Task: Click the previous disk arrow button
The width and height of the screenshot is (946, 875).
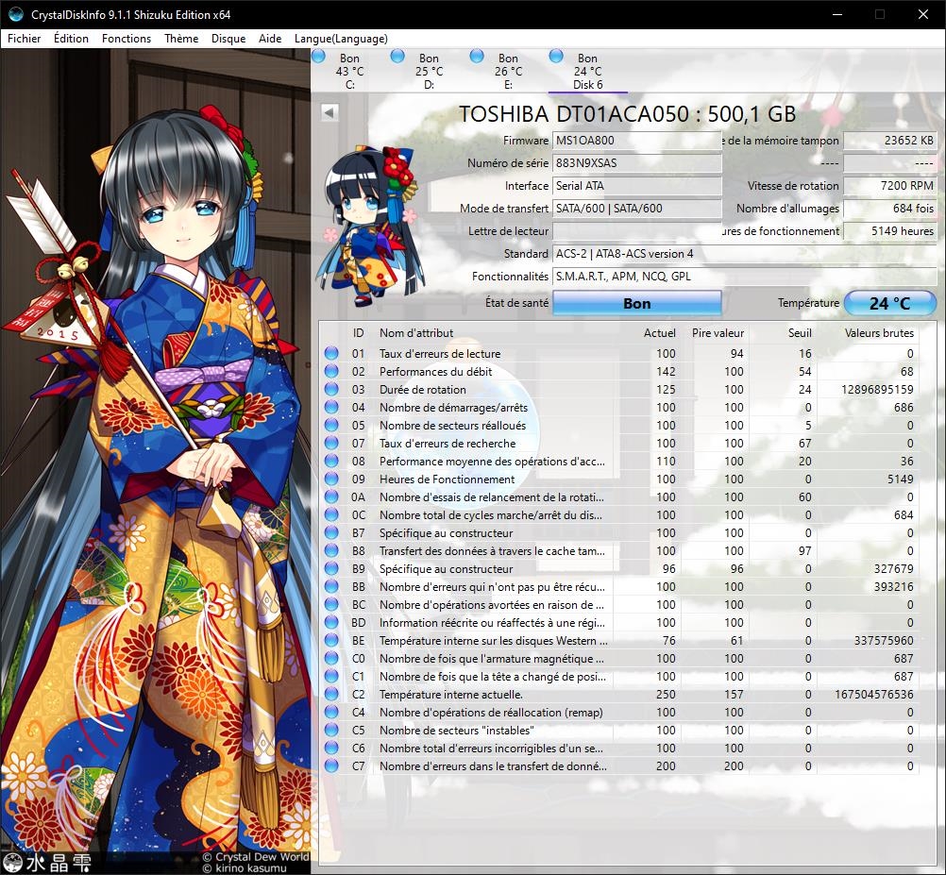Action: pyautogui.click(x=329, y=112)
